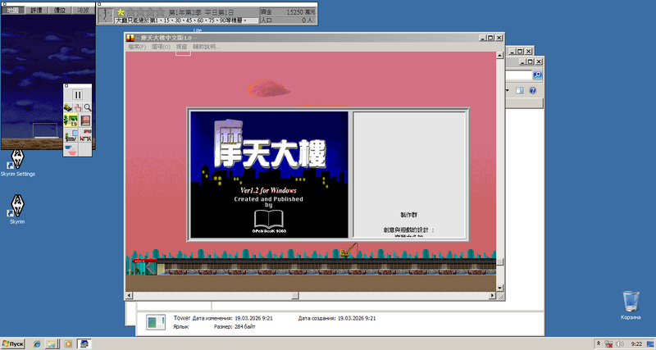Select the pink shelf floor tool
Screen dimensions: 656x350
click(85, 120)
